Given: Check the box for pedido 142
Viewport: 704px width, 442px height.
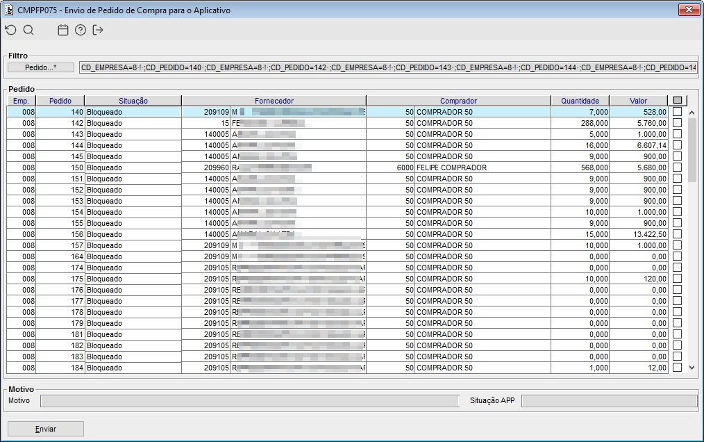Looking at the screenshot, I should point(677,123).
